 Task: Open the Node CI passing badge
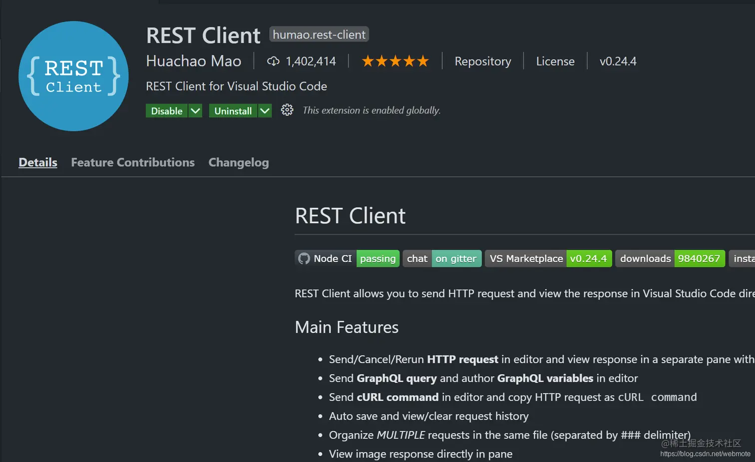[347, 258]
